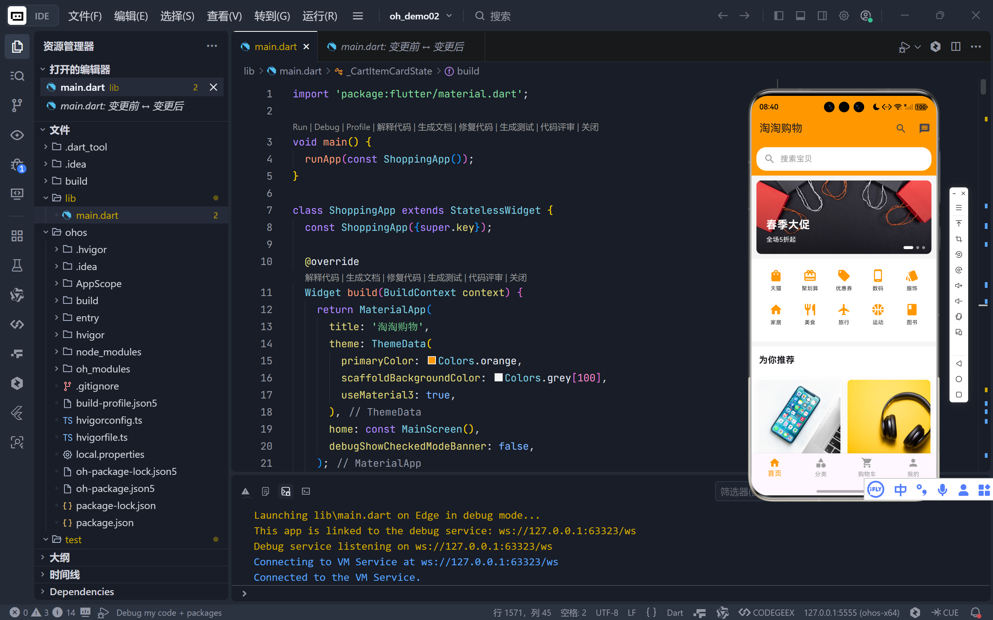Switch to the main.dart 变更前↔变更后 tab

(401, 47)
